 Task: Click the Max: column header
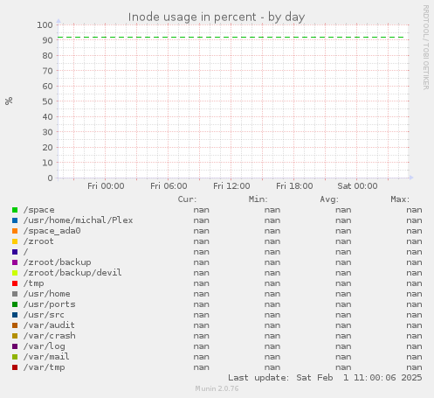[x=400, y=199]
